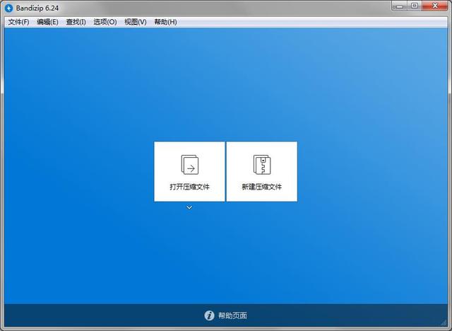Minimize the Bandizip window

pos(399,6)
